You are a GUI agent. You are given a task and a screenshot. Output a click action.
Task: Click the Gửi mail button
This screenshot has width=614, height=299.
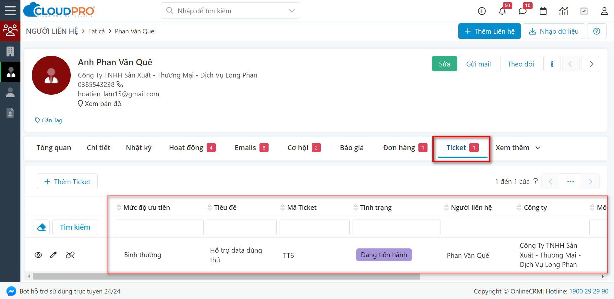click(x=478, y=64)
